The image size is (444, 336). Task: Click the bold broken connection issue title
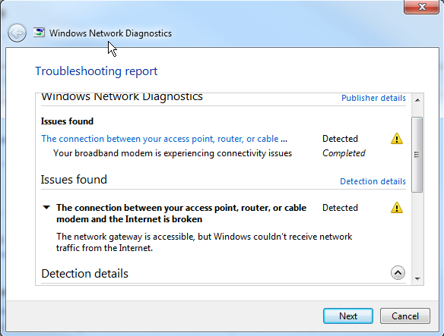(181, 213)
